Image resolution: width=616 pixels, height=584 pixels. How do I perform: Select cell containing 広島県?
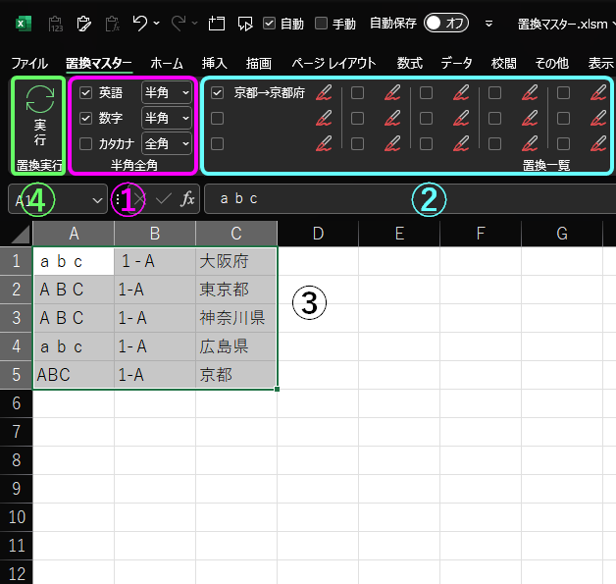[236, 346]
